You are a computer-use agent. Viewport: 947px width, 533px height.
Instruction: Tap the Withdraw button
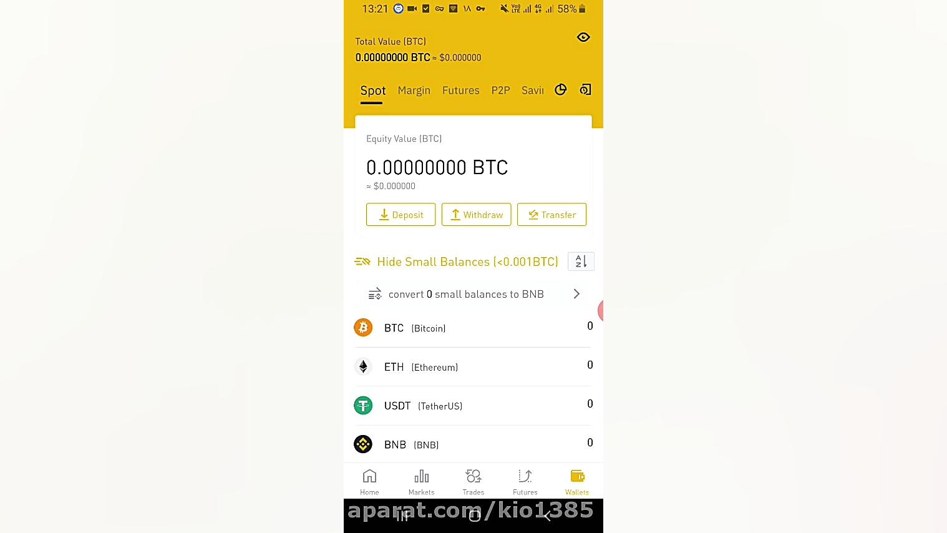coord(477,215)
